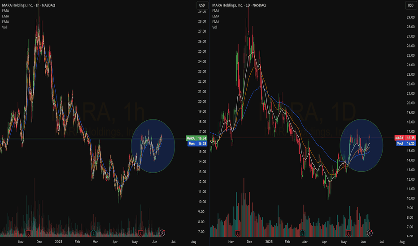418x246 pixels.
Task: Open the USD currency selector on 1h chart
Action: tap(202, 5)
